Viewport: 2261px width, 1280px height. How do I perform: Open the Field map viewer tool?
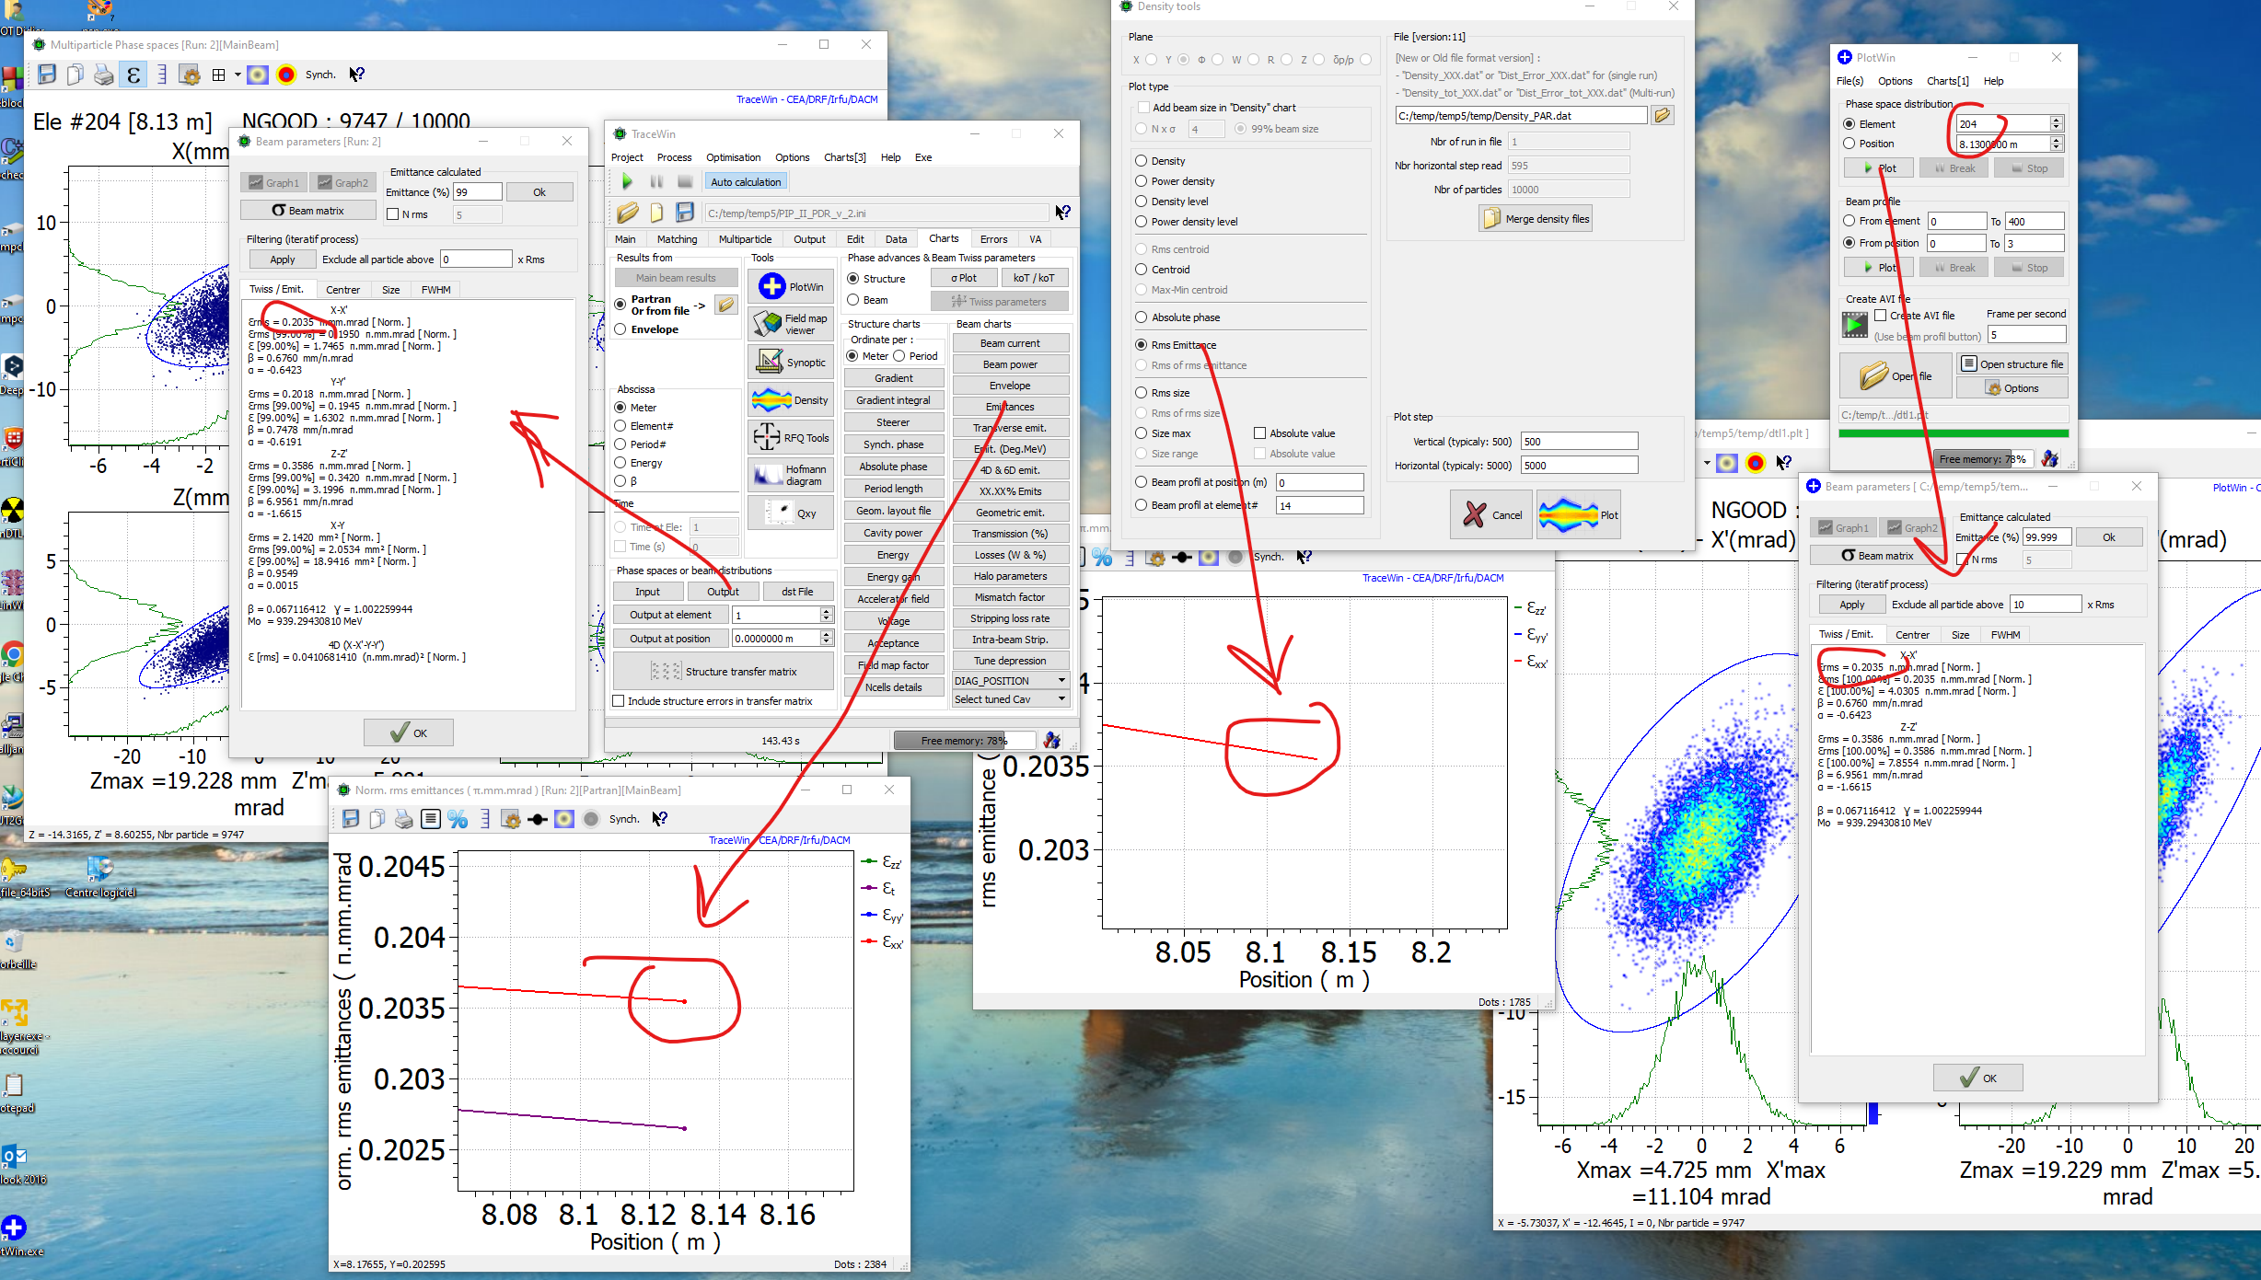[791, 324]
